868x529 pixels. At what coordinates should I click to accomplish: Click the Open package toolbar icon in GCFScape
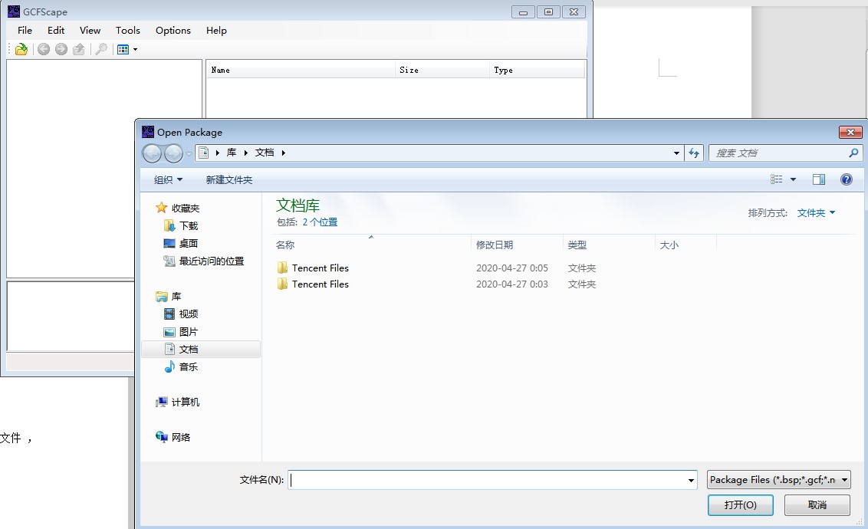tap(21, 49)
